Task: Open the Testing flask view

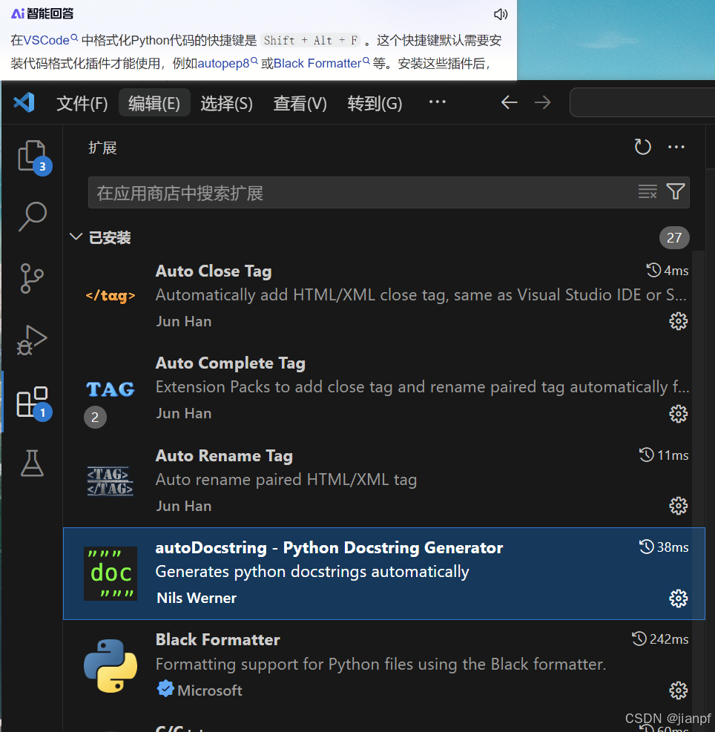Action: 32,463
